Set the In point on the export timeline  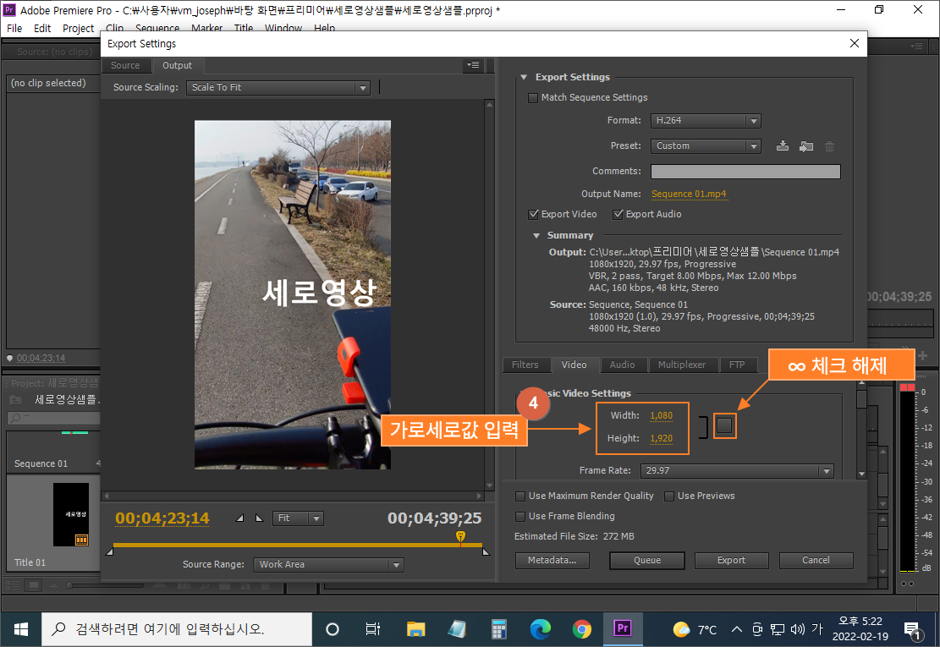coord(239,517)
